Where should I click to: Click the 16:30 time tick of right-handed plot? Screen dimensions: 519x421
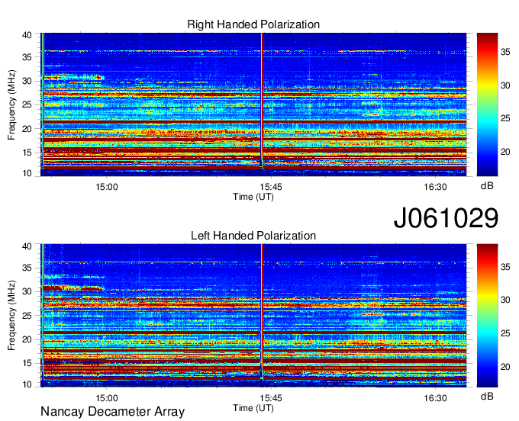tap(435, 187)
